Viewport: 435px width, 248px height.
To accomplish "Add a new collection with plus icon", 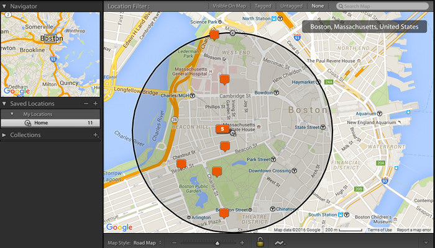I will [96, 135].
